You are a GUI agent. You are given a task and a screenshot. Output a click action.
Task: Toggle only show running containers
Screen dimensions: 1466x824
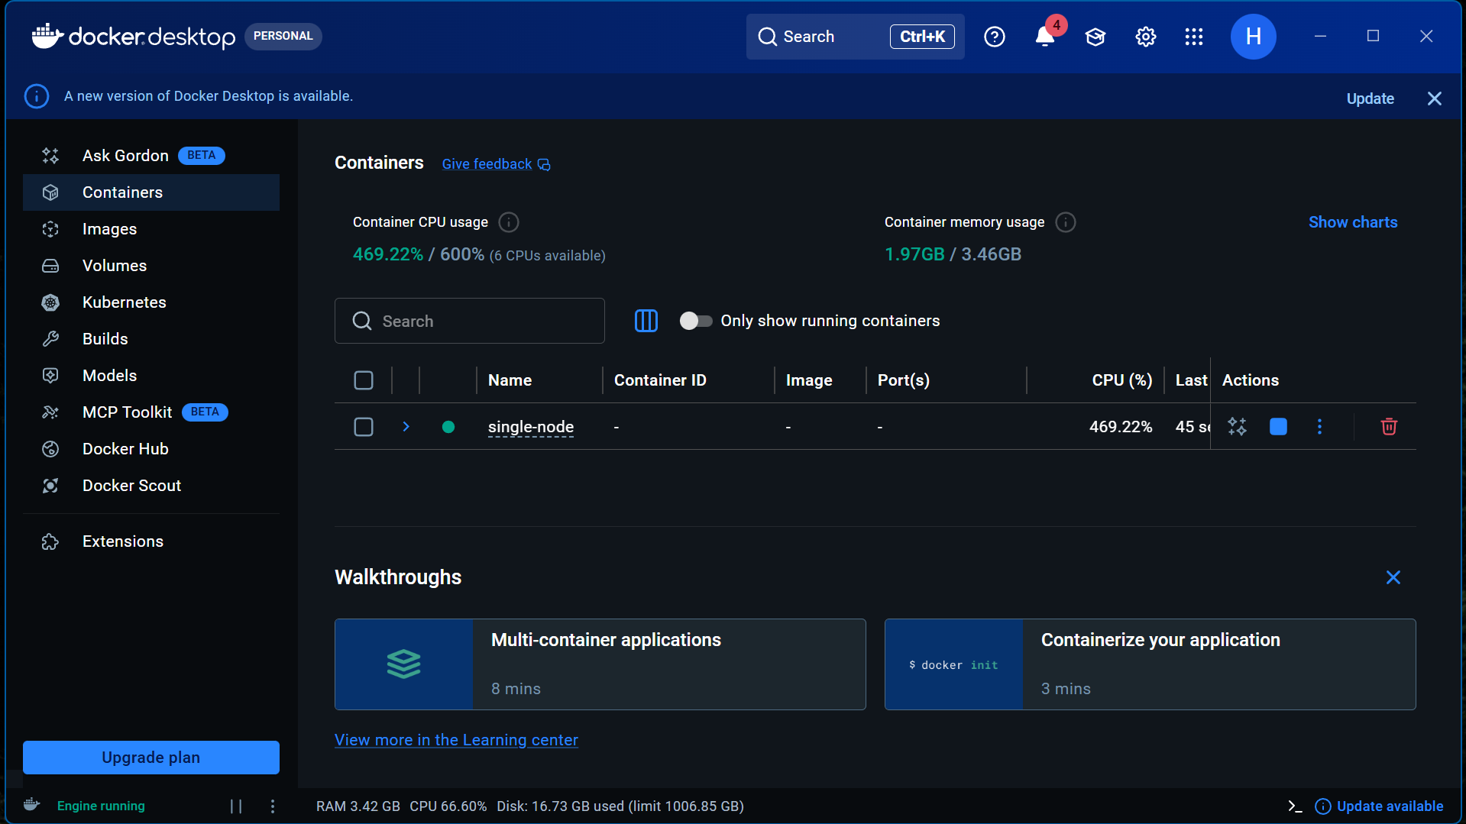point(695,321)
